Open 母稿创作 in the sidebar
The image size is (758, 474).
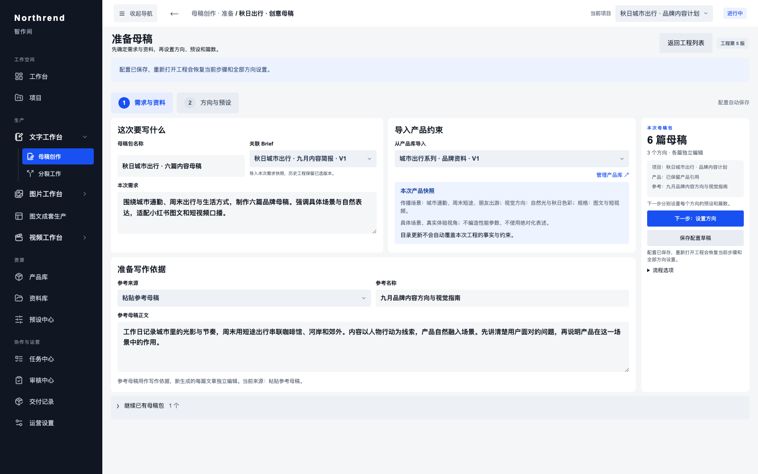coord(58,156)
